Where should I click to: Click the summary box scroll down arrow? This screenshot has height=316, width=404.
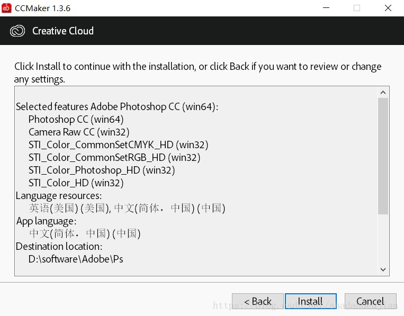[383, 269]
